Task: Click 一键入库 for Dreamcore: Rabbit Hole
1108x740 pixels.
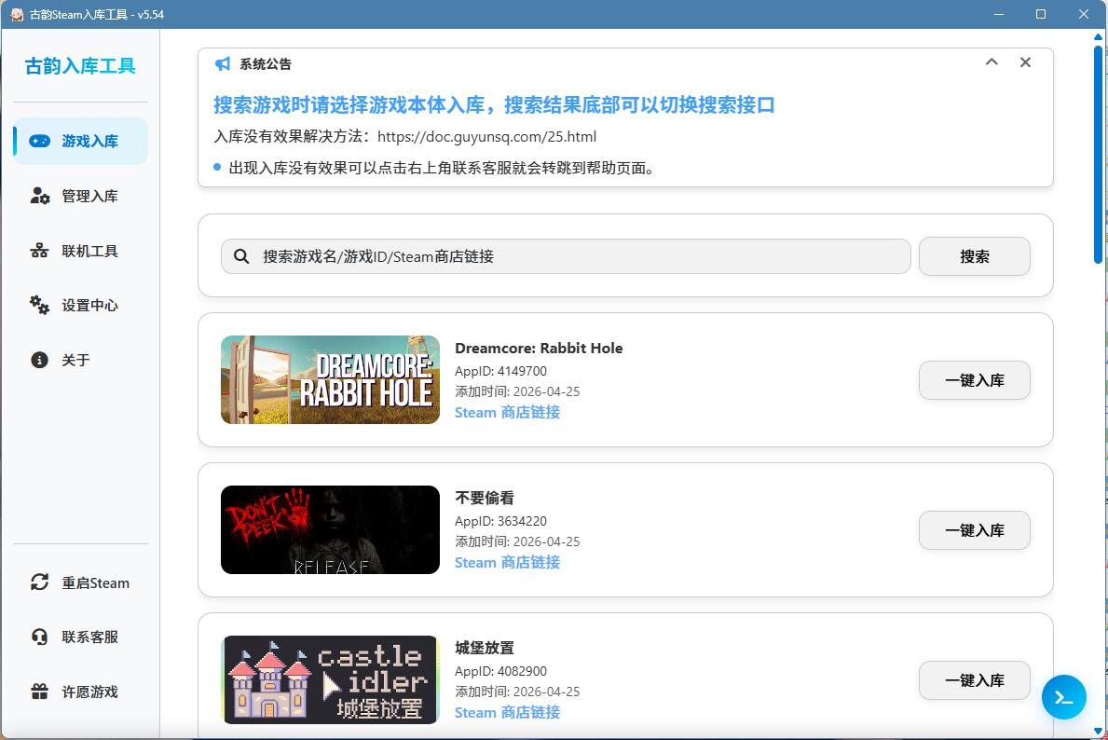Action: pos(975,380)
